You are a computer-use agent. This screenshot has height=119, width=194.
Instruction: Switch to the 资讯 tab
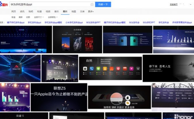[22, 11]
